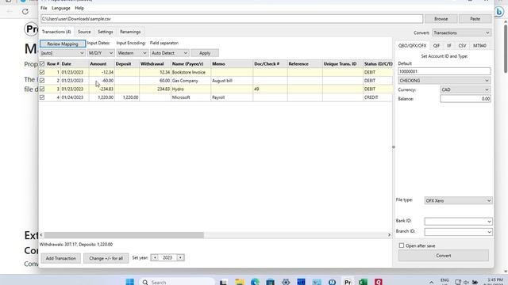
Task: Switch to the Settings tab
Action: pos(106,32)
